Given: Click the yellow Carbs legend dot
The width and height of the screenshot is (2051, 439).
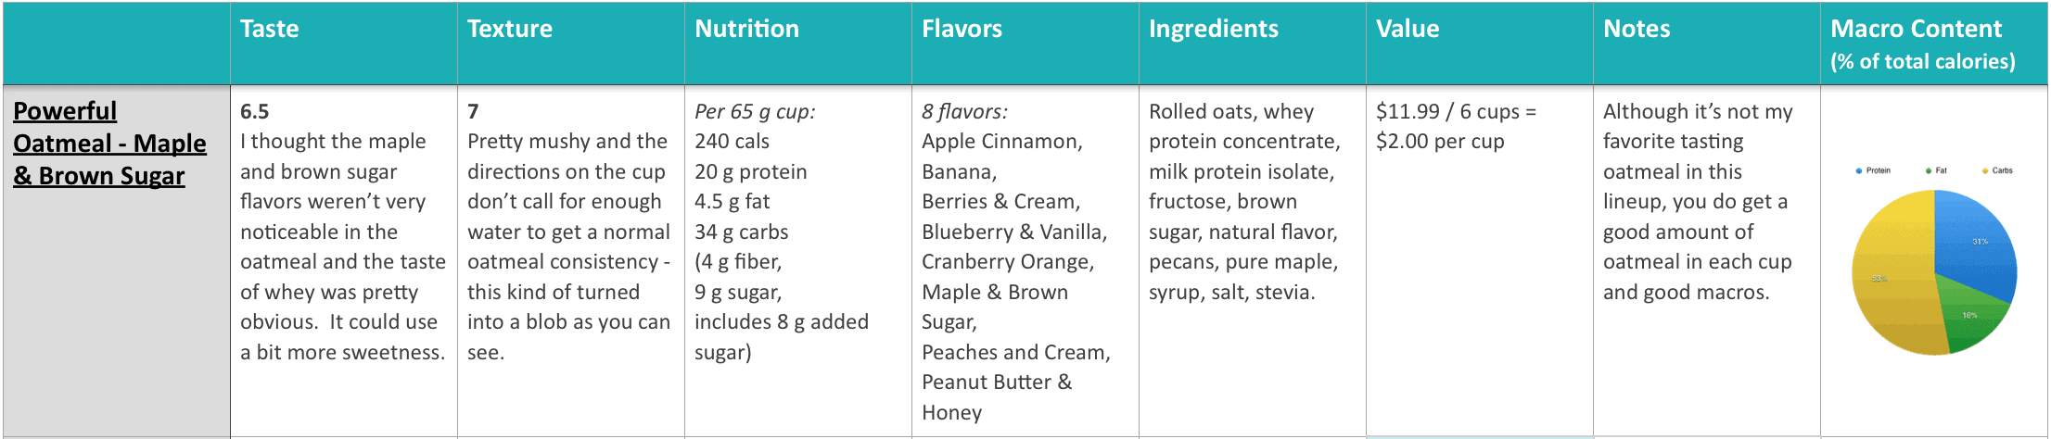Looking at the screenshot, I should [1985, 170].
